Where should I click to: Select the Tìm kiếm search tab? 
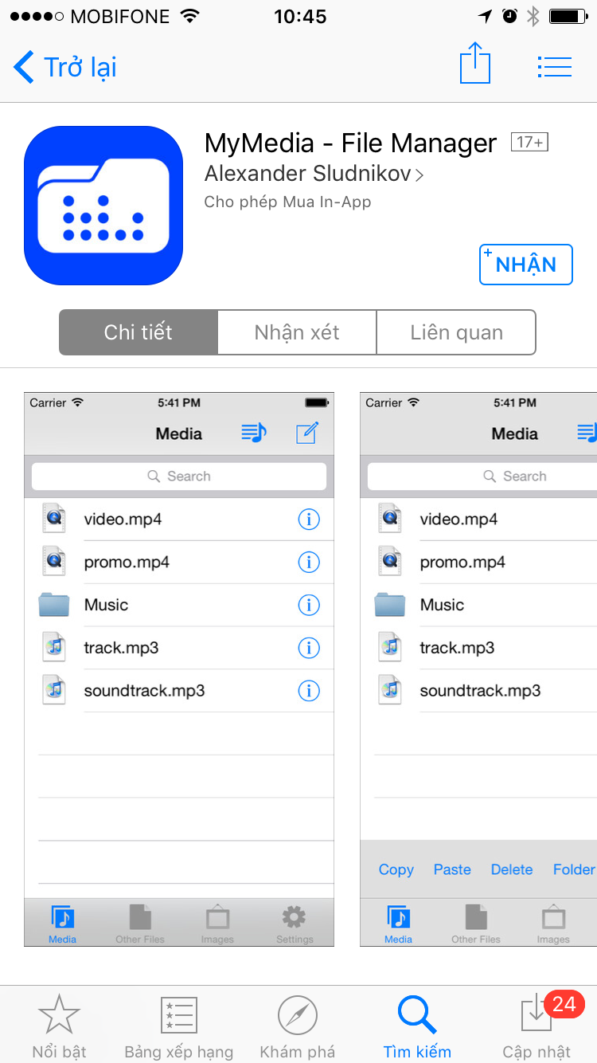coord(417,1026)
